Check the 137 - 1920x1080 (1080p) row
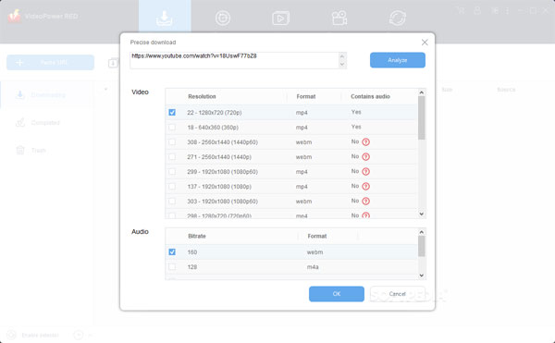This screenshot has width=555, height=343. point(172,187)
